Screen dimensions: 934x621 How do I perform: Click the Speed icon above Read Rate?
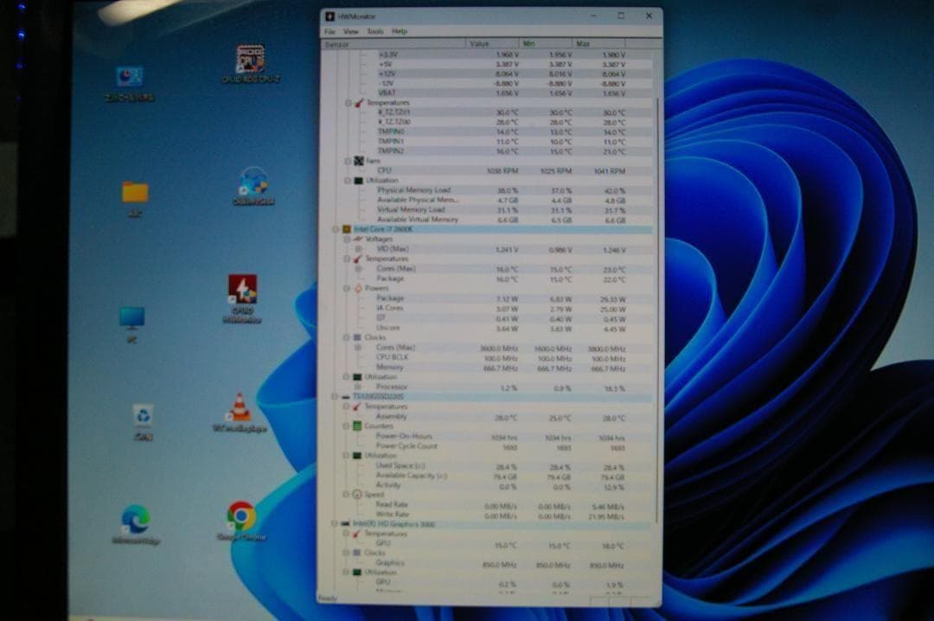coord(357,494)
